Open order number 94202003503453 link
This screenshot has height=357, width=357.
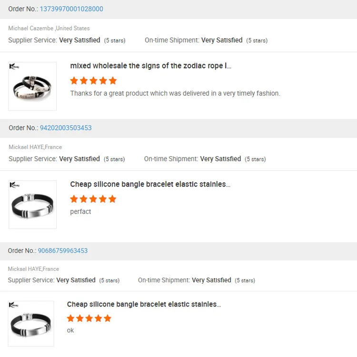(66, 128)
